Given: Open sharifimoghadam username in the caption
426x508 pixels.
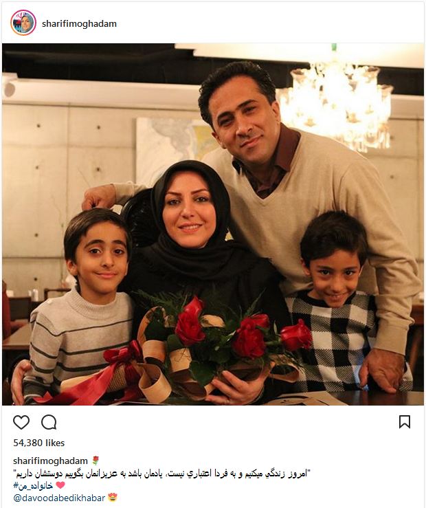Looking at the screenshot, I should tap(50, 461).
